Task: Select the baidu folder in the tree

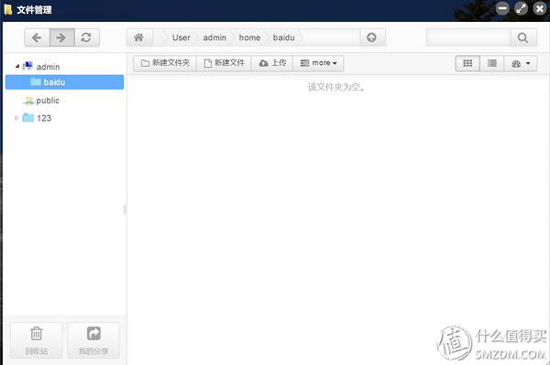Action: pos(64,82)
